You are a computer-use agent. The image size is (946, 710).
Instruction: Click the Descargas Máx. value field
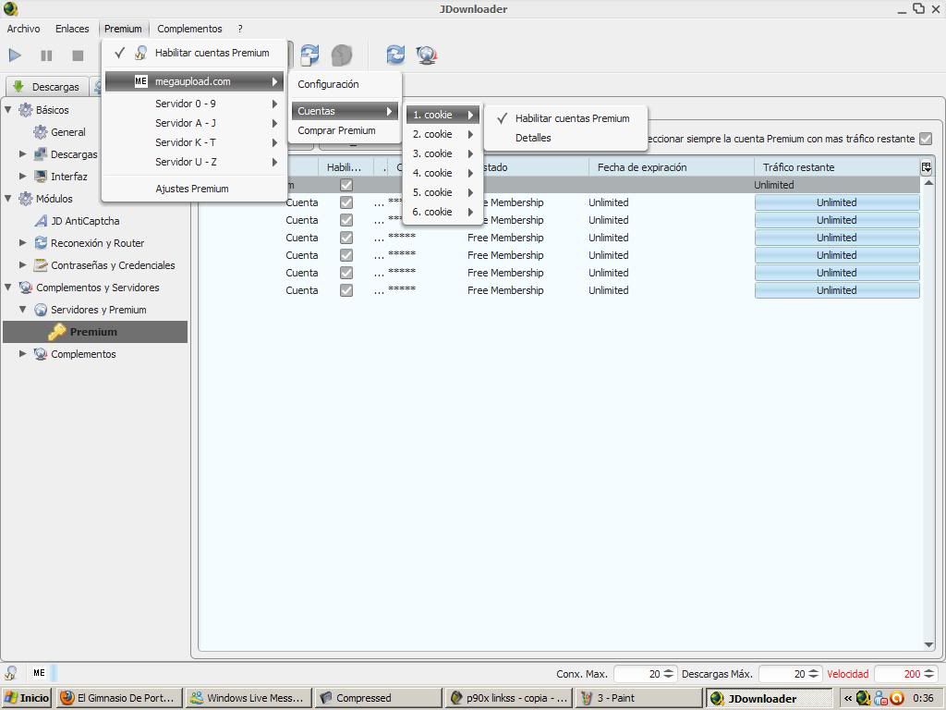pyautogui.click(x=782, y=674)
